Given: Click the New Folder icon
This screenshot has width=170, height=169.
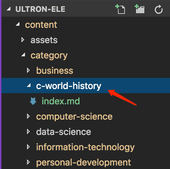Looking at the screenshot, I should tap(139, 9).
